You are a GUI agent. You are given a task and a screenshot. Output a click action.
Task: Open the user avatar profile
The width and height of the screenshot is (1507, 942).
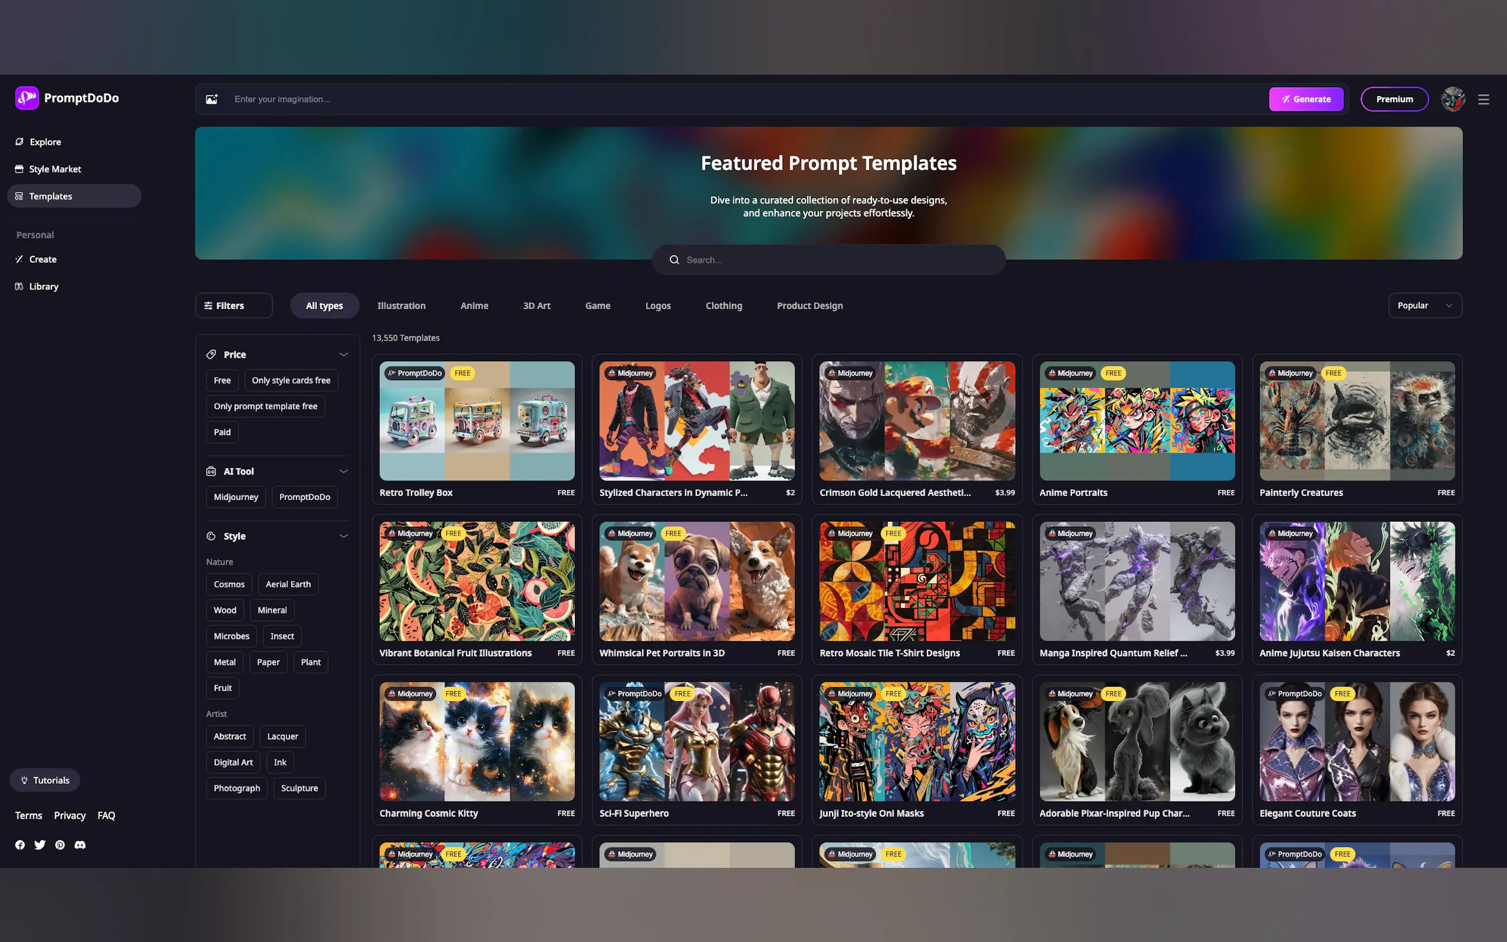tap(1452, 99)
